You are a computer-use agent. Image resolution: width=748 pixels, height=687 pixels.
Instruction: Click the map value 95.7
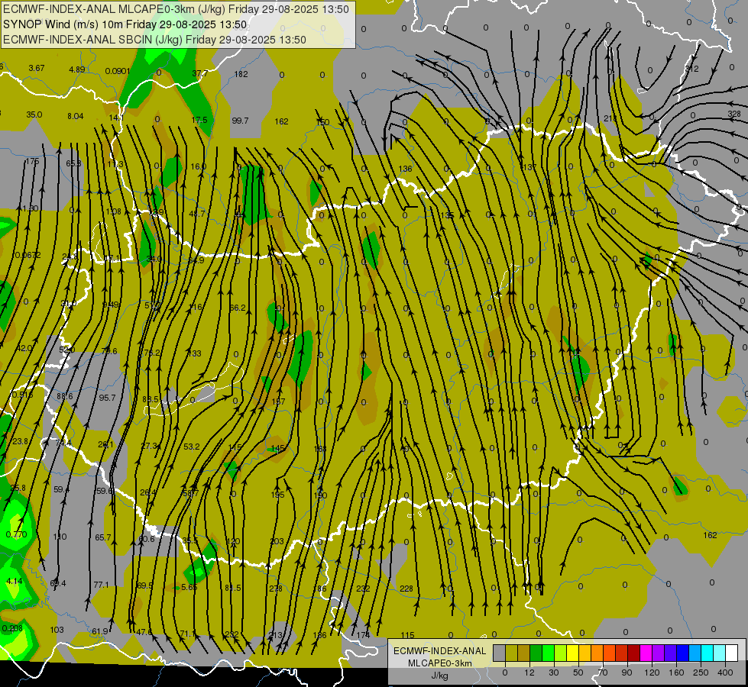[x=107, y=397]
